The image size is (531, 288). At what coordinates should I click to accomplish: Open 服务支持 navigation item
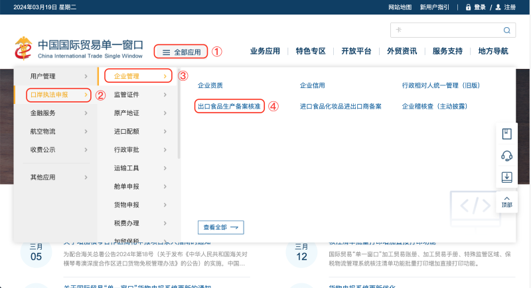pos(447,51)
